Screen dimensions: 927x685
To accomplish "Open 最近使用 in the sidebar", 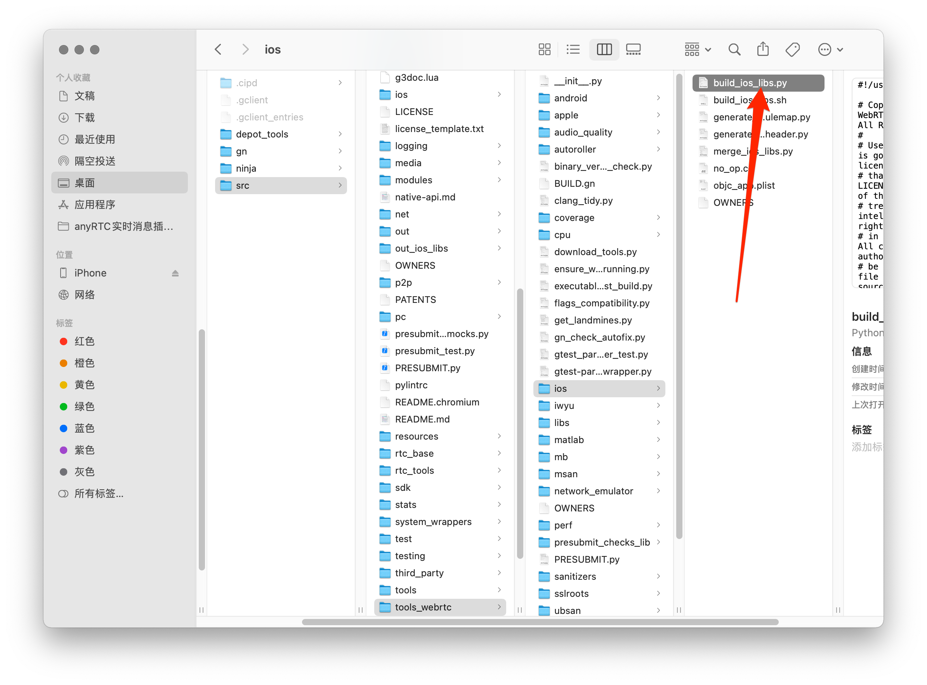I will pos(119,139).
